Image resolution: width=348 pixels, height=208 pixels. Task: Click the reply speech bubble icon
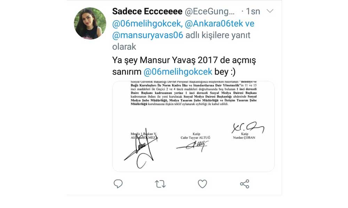coord(118,184)
